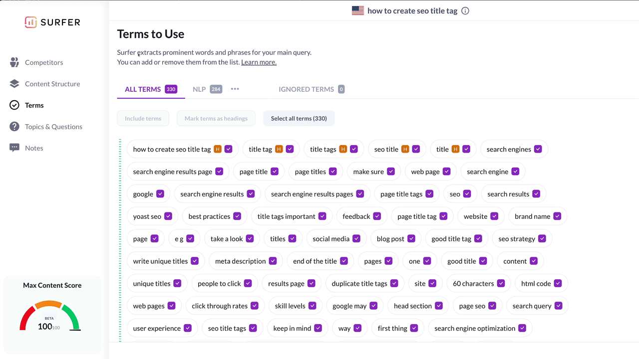639x359 pixels.
Task: Open the Competitors sidebar panel
Action: (43, 62)
